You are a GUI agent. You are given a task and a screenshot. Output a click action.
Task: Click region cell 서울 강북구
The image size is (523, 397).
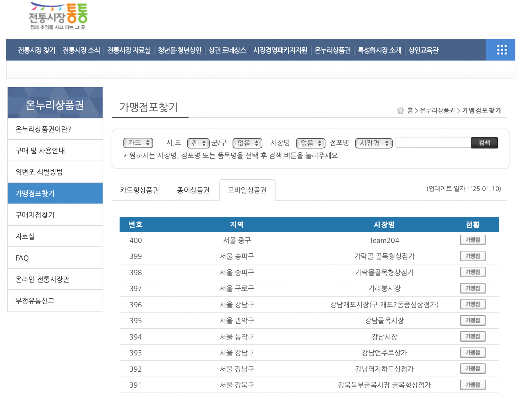point(237,385)
